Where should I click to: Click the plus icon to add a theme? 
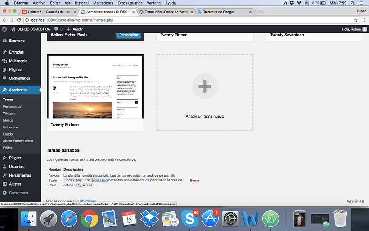(205, 86)
